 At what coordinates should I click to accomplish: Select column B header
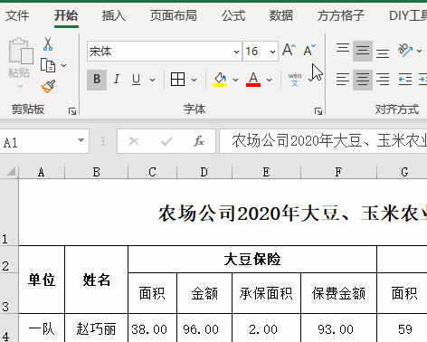click(x=97, y=172)
